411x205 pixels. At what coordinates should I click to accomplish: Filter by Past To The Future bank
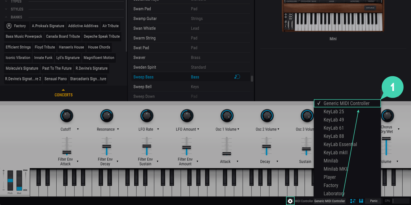(57, 68)
